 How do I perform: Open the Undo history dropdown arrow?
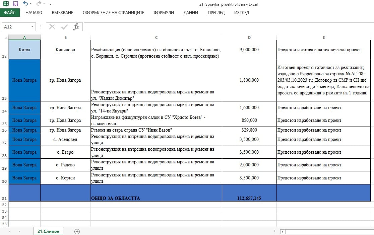[31, 4]
